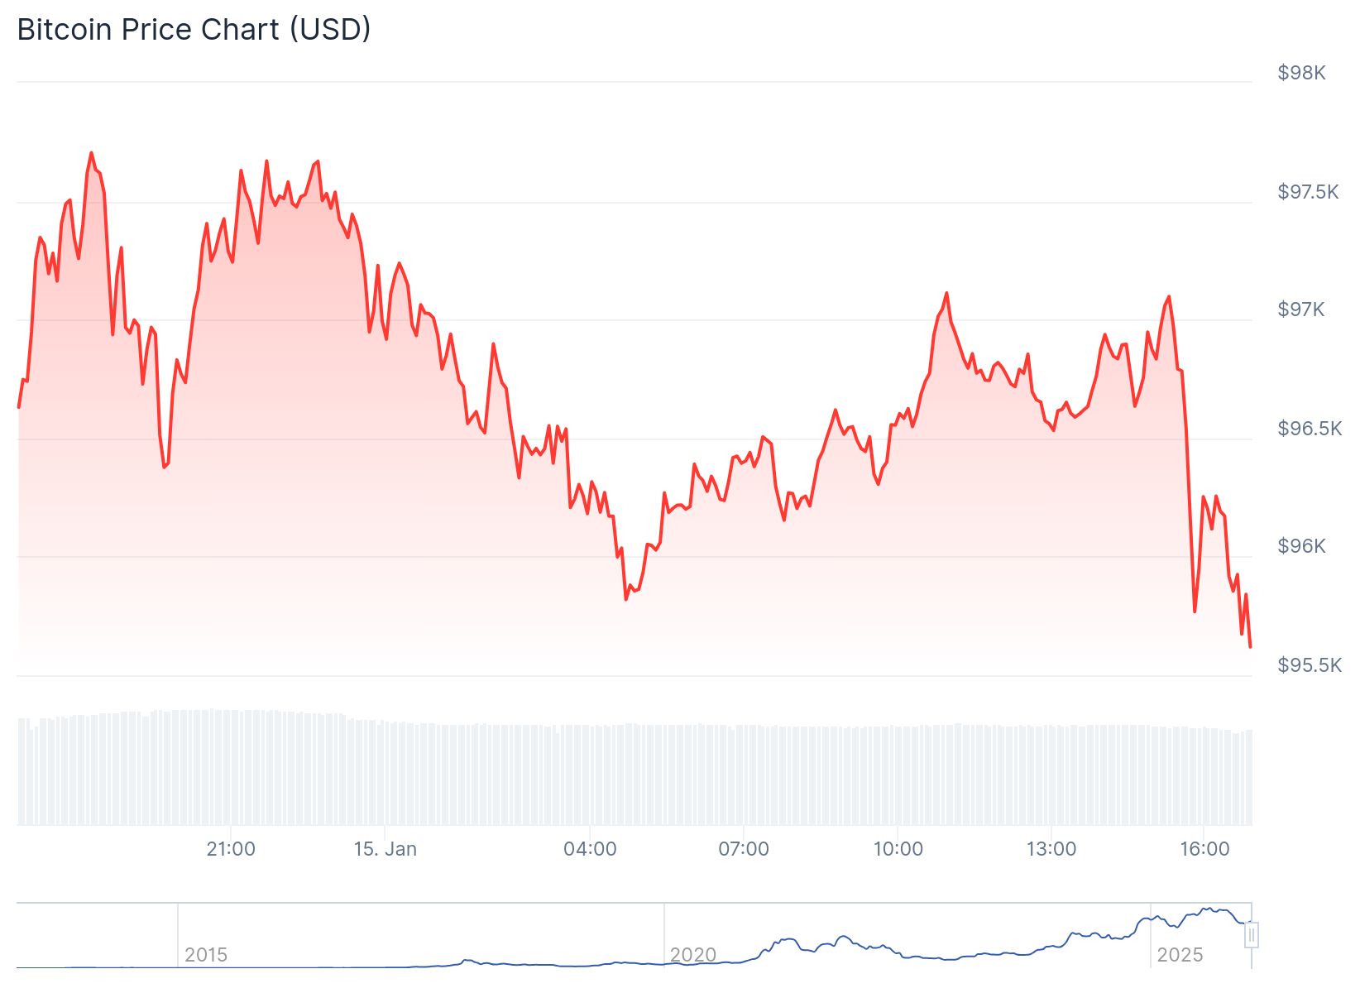
Task: Select the 13:00 time axis label
Action: [1051, 849]
